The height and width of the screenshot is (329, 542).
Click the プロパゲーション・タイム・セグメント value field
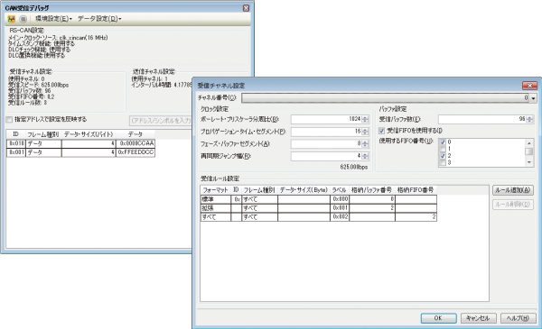point(326,132)
